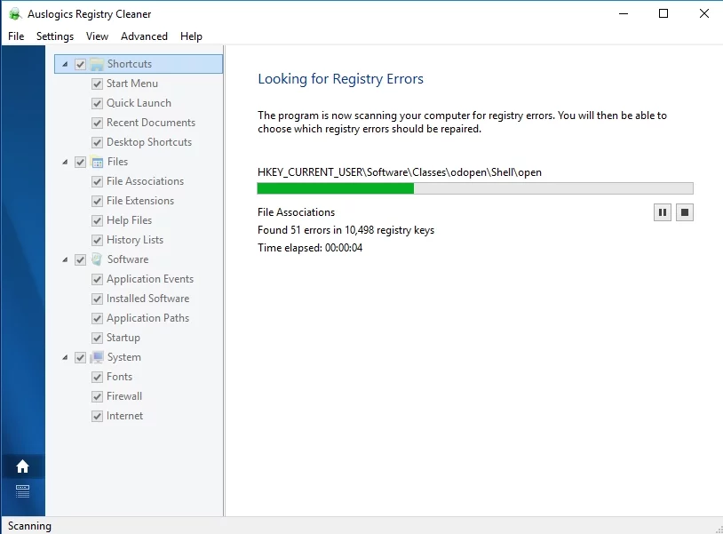Screen dimensions: 723x534
Task: Uncheck the Internet checkbox
Action: [x=97, y=417]
